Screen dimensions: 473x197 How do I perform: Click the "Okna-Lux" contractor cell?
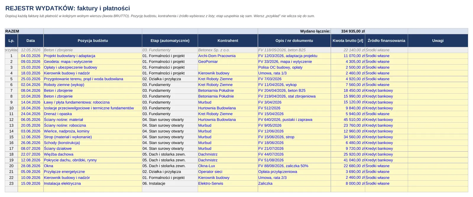[228, 166]
